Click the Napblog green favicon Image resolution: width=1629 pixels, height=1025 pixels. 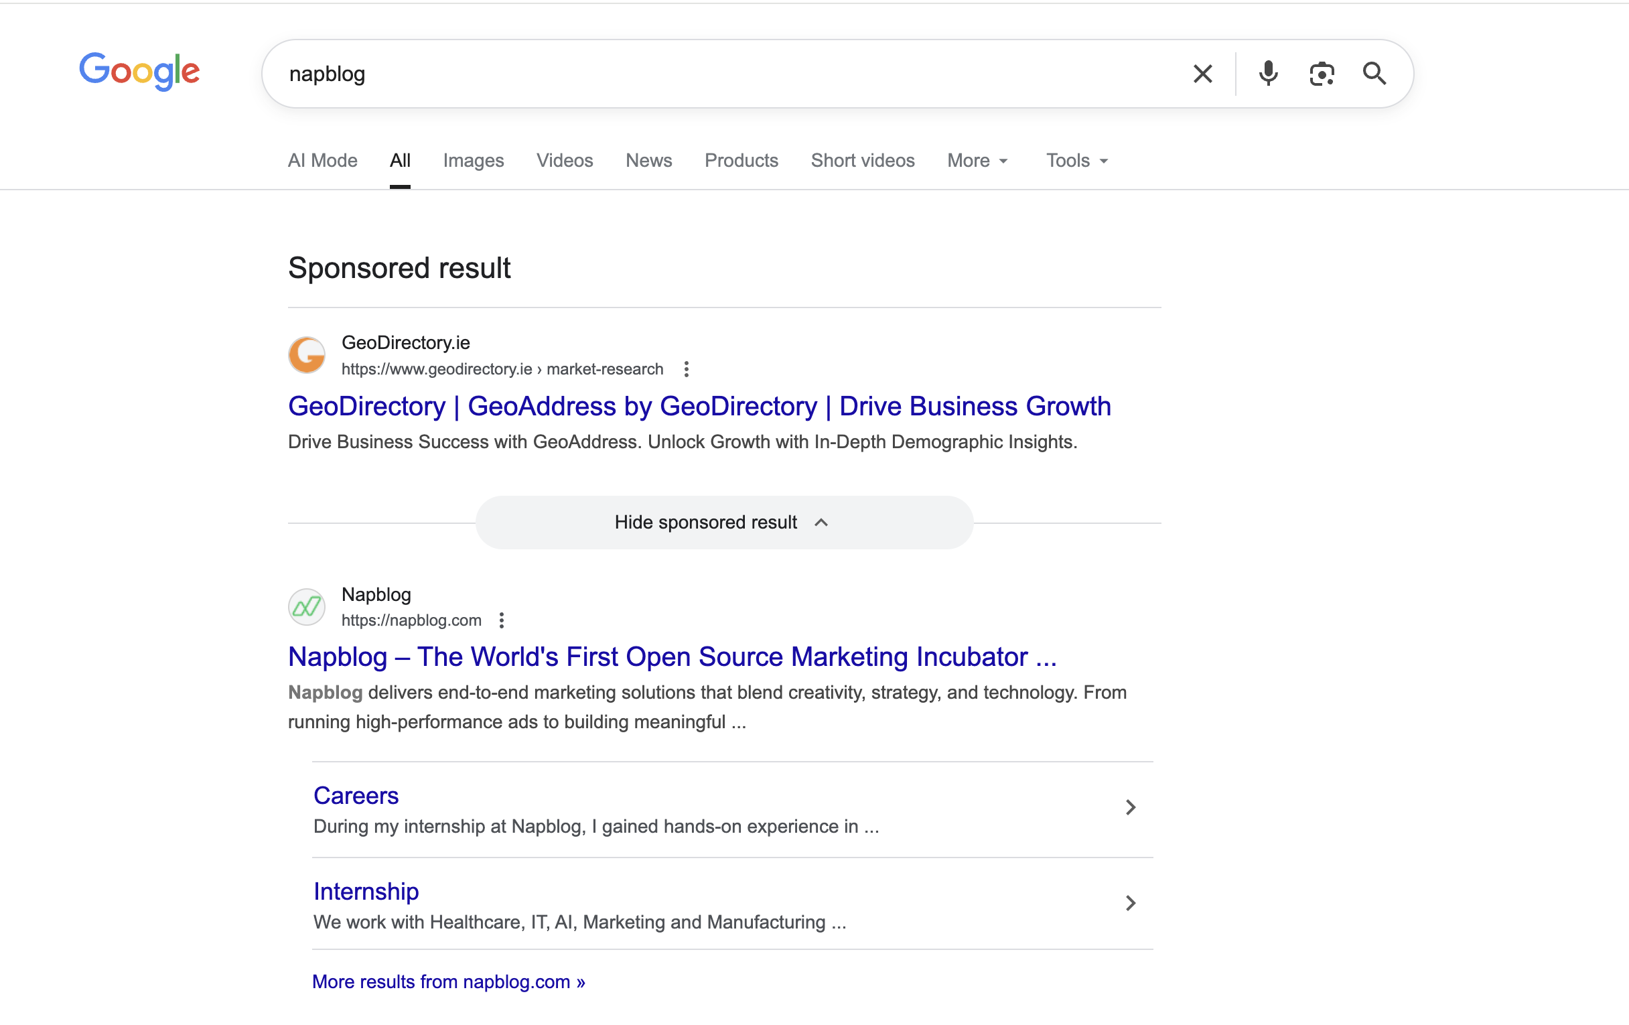point(307,607)
